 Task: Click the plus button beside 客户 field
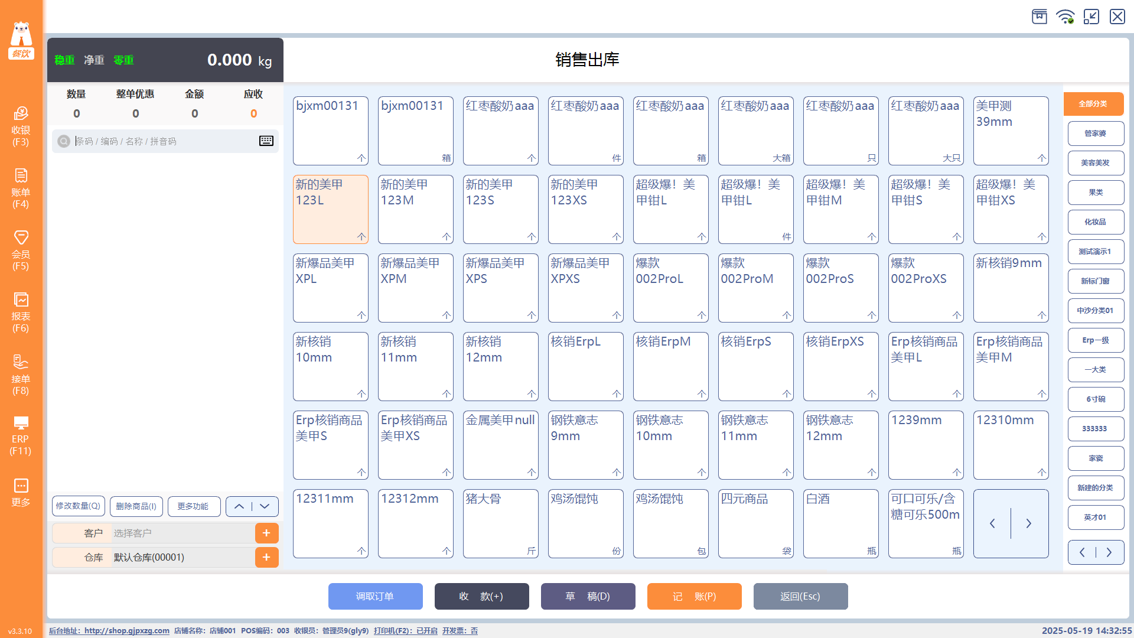tap(266, 533)
